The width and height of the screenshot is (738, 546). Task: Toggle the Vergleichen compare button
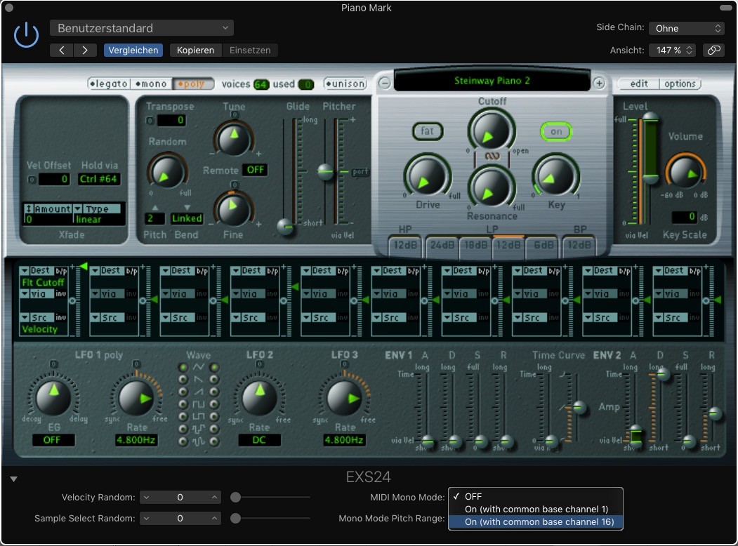pos(133,50)
